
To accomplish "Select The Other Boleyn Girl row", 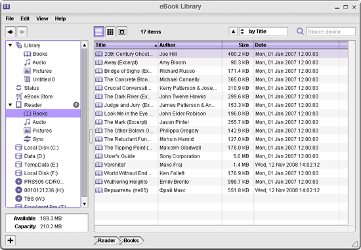I will (x=221, y=131).
